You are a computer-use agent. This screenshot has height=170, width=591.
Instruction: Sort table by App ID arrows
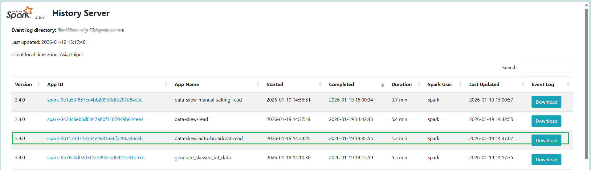166,85
